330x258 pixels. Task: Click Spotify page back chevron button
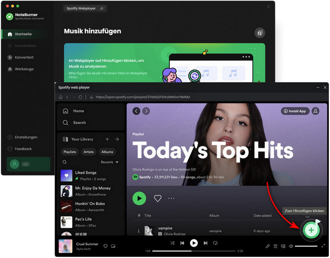(137, 111)
